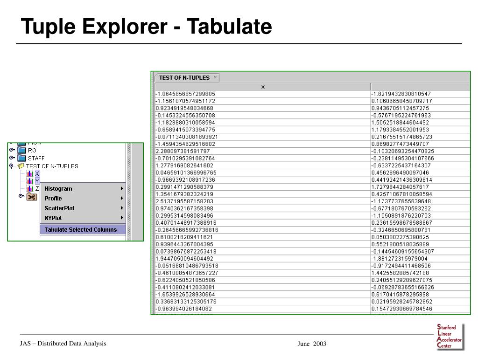
Task: Click cell 0.6170415878295898
Action: [x=421, y=295]
